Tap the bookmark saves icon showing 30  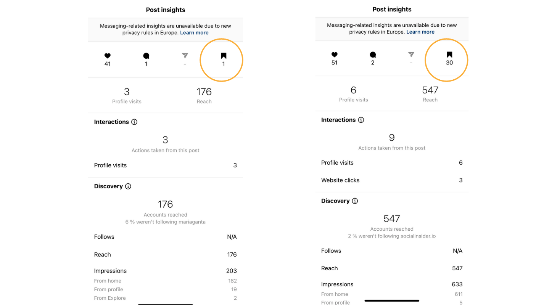[449, 55]
